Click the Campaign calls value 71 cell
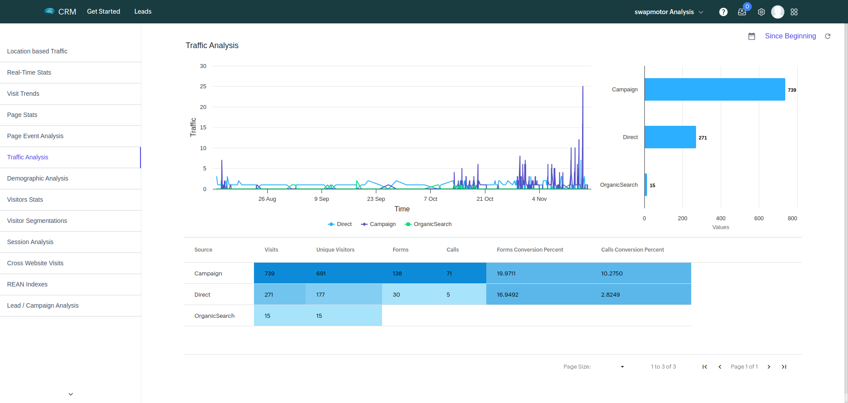 461,273
